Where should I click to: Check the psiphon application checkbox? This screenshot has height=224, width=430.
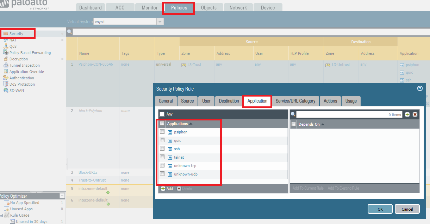(162, 132)
